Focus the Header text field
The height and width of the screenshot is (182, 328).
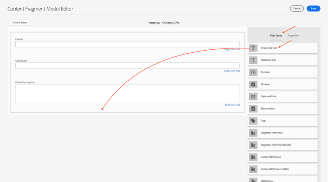click(x=127, y=44)
